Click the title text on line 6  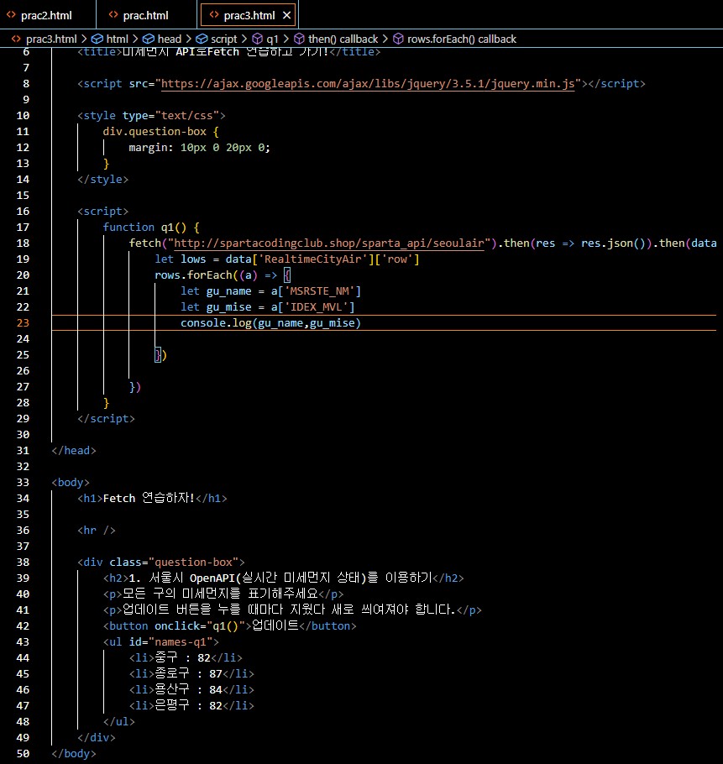coord(226,52)
